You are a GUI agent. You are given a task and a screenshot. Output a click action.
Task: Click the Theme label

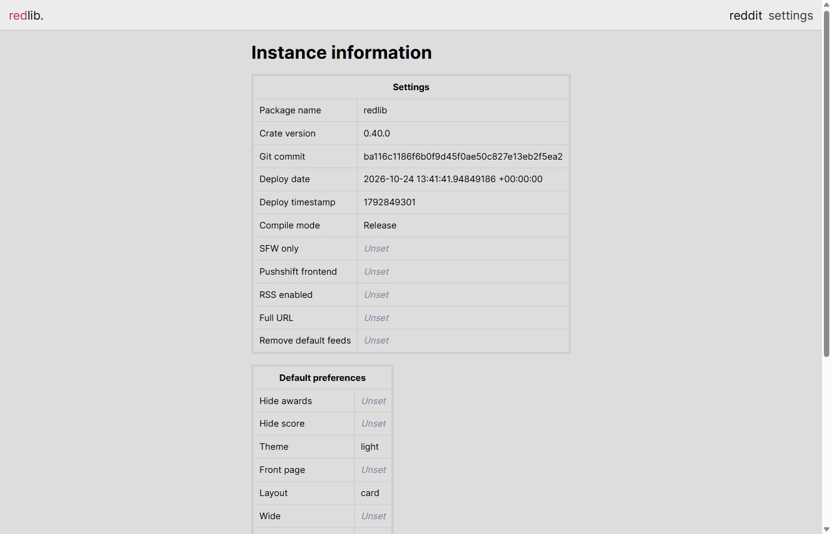274,447
